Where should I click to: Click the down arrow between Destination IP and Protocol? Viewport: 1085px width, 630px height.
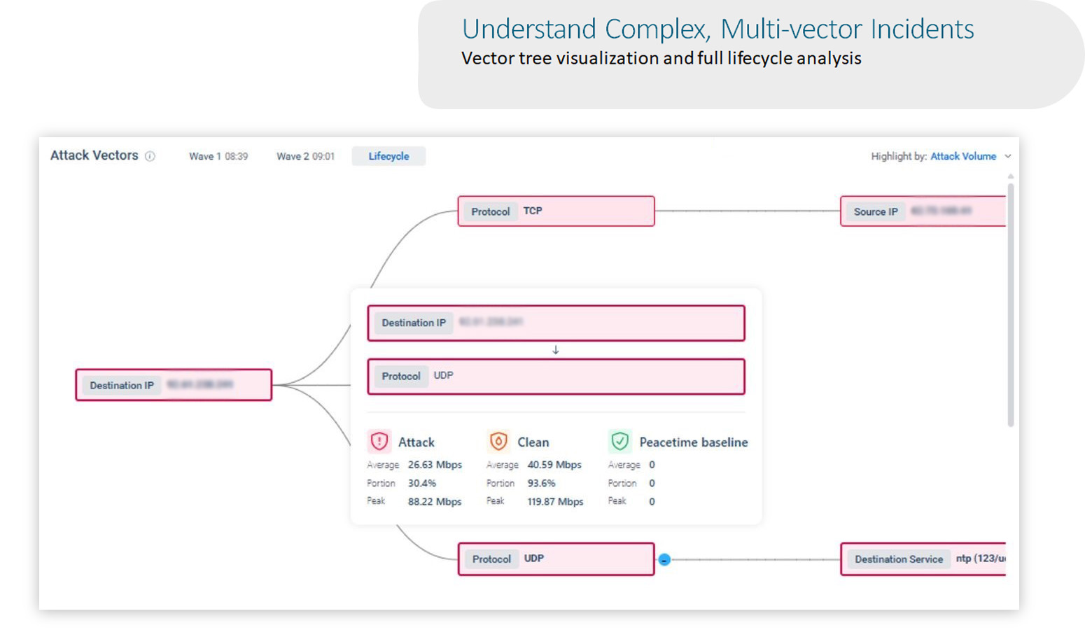[556, 350]
